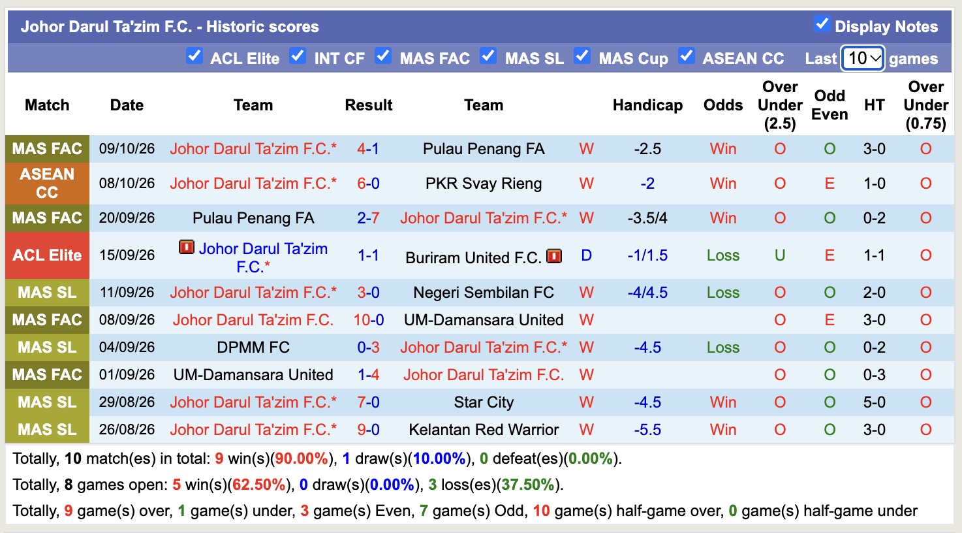Open the 1-1 result versus Buriram United
Screen dimensions: 962x533
pyautogui.click(x=368, y=255)
